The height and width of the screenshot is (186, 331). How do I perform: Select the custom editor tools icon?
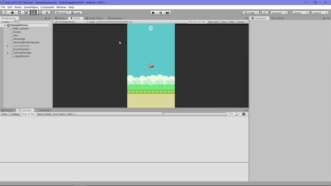(x=47, y=13)
